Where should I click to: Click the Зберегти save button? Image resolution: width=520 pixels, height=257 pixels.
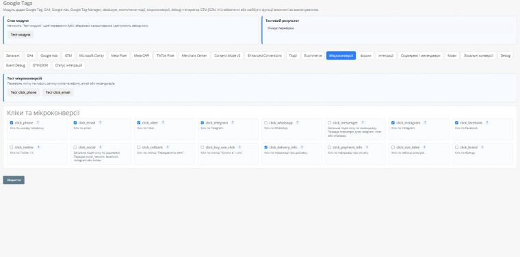pos(14,180)
